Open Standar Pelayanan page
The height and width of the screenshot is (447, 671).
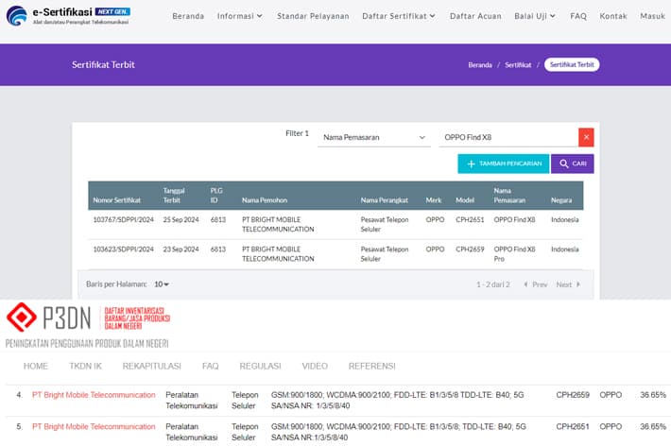tap(313, 16)
